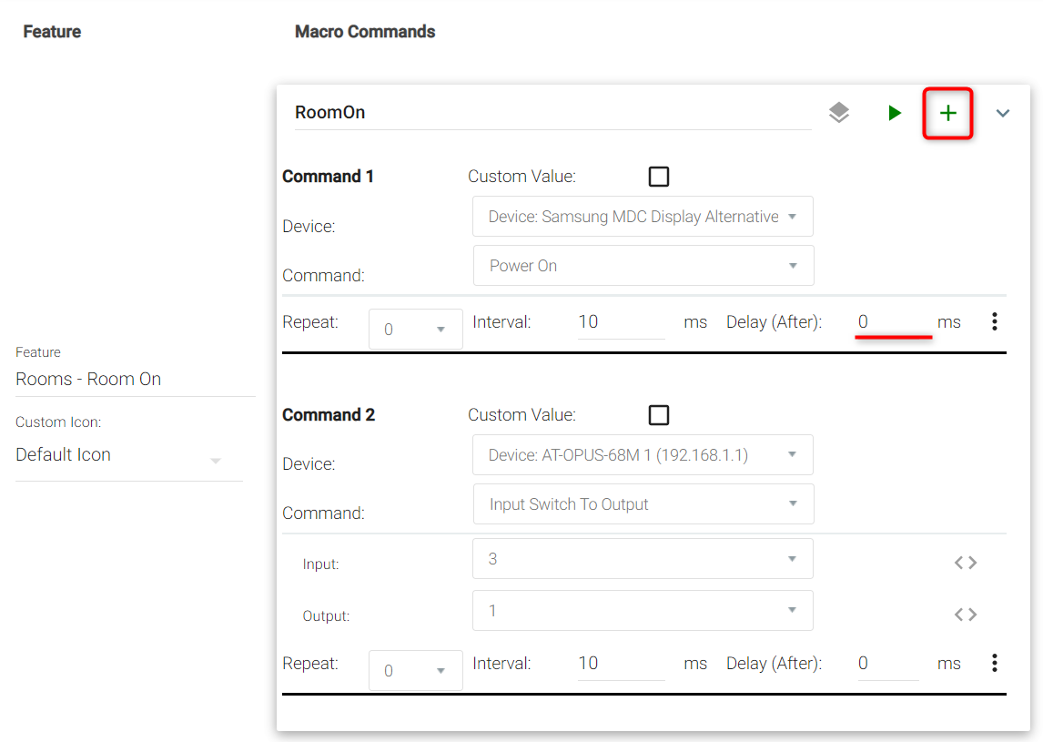Open the Custom Icon Default Icon dropdown

pyautogui.click(x=129, y=455)
